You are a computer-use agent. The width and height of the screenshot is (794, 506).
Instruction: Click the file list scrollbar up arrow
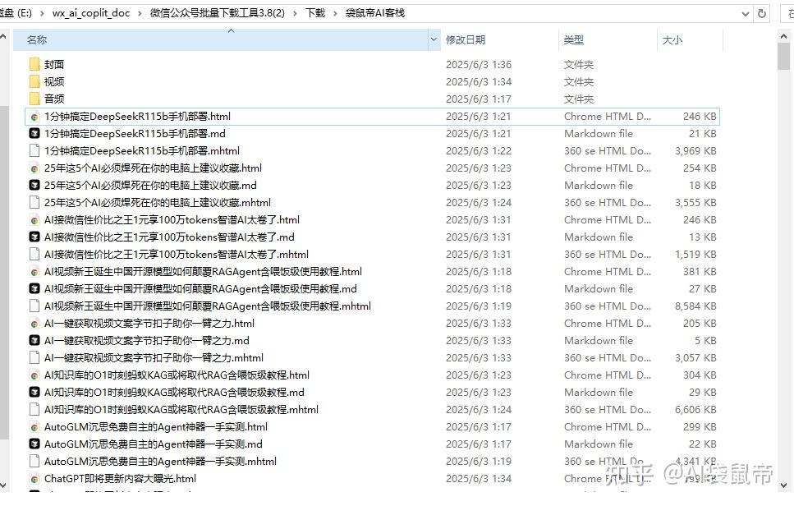click(x=784, y=36)
